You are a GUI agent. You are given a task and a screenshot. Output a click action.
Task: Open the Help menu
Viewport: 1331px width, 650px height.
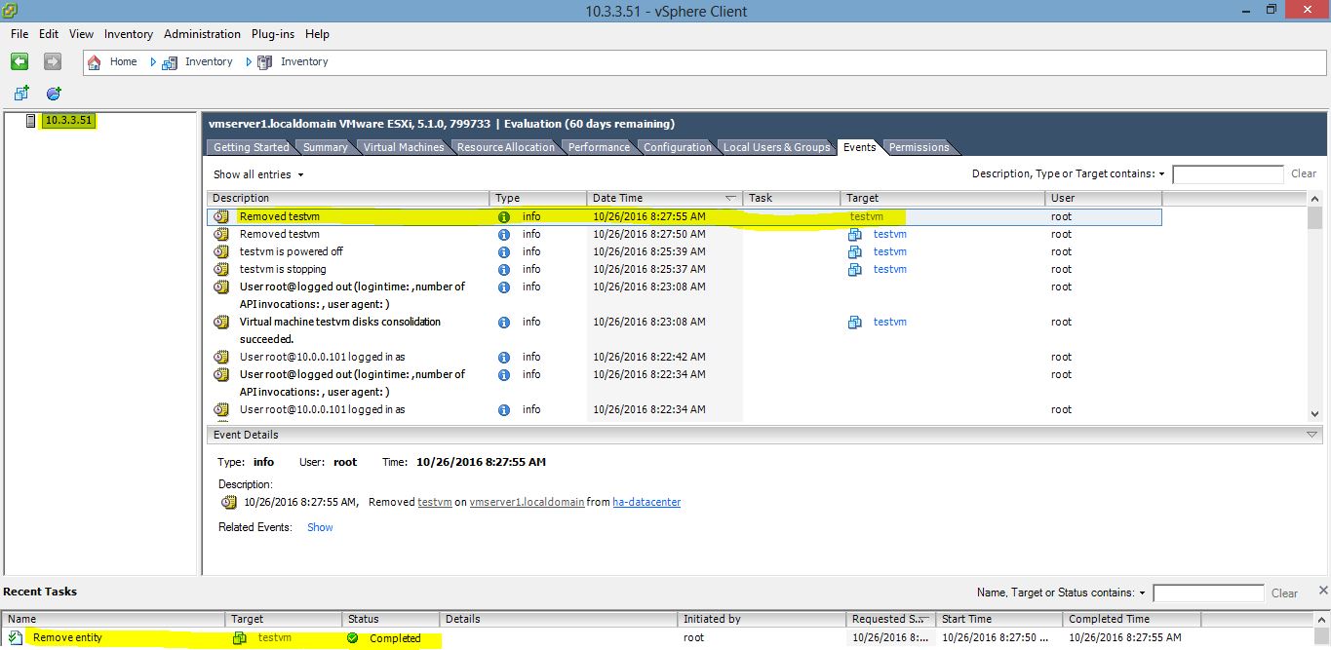317,34
